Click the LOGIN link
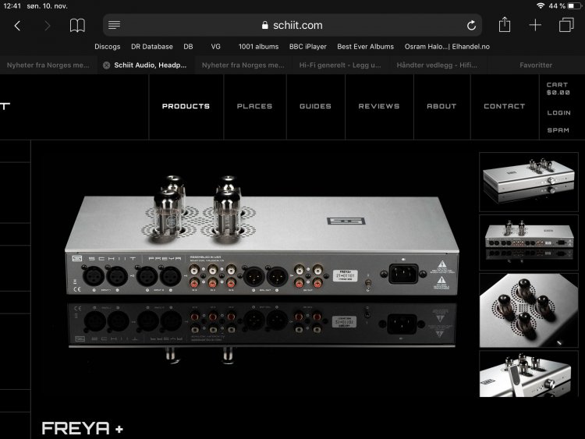This screenshot has width=585, height=439. click(x=558, y=112)
